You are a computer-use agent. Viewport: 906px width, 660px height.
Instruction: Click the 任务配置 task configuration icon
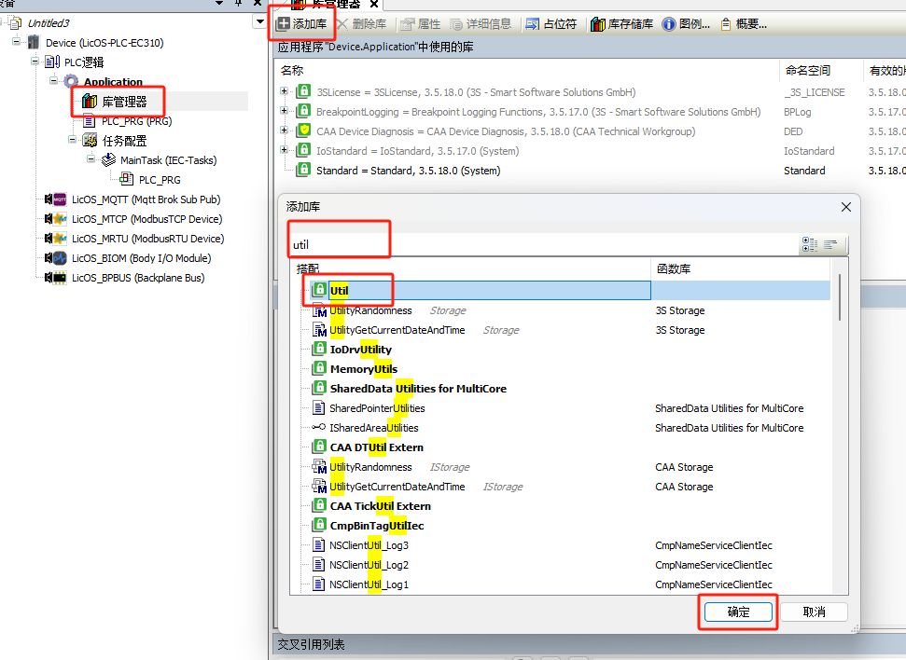pos(90,141)
